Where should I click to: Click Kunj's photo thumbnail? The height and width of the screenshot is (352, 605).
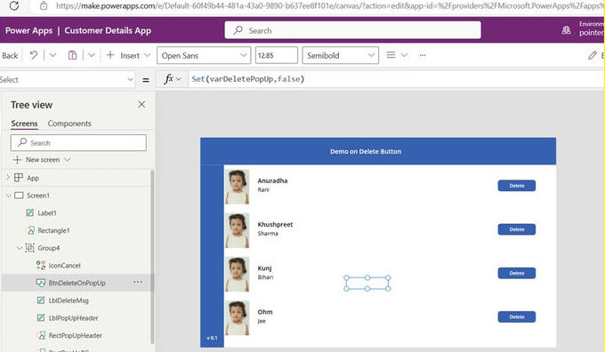click(x=238, y=274)
